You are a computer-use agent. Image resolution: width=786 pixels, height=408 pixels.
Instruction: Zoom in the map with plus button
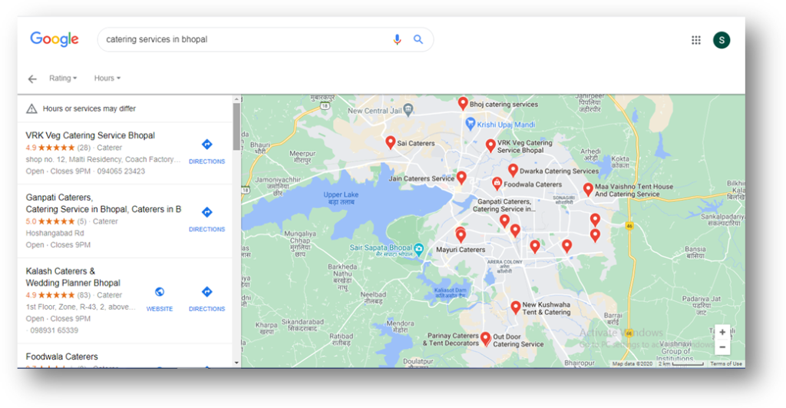coord(722,332)
